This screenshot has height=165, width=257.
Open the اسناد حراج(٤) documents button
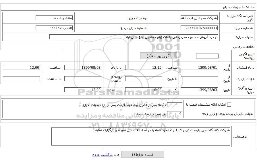point(143,154)
